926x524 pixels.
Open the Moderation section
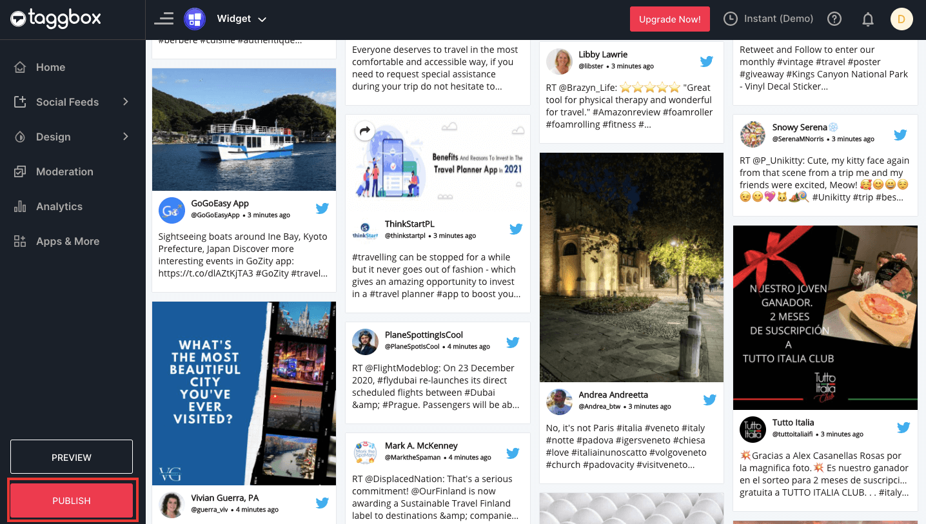[x=64, y=171]
